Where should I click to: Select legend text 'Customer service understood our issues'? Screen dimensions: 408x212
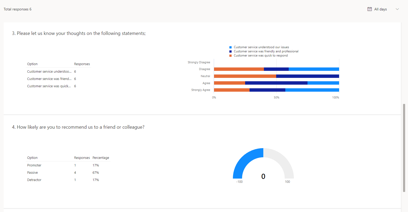[261, 47]
